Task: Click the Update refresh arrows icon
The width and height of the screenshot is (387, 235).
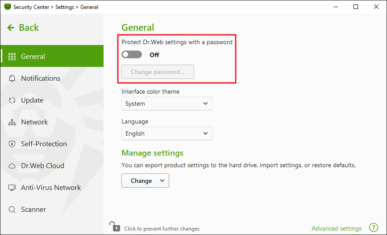Action: click(x=12, y=100)
